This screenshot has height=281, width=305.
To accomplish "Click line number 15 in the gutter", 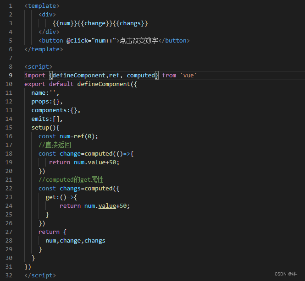I will [9, 128].
